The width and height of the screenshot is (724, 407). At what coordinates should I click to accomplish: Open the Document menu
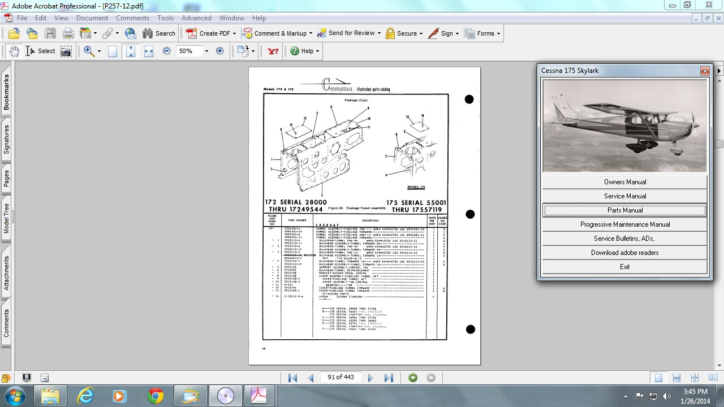[x=92, y=18]
